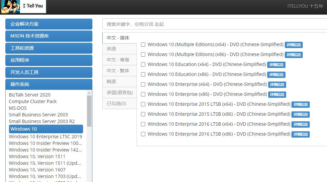Click the ITELLYOU 十五年 header link
Screen dimensions: 327x182
tap(305, 6)
